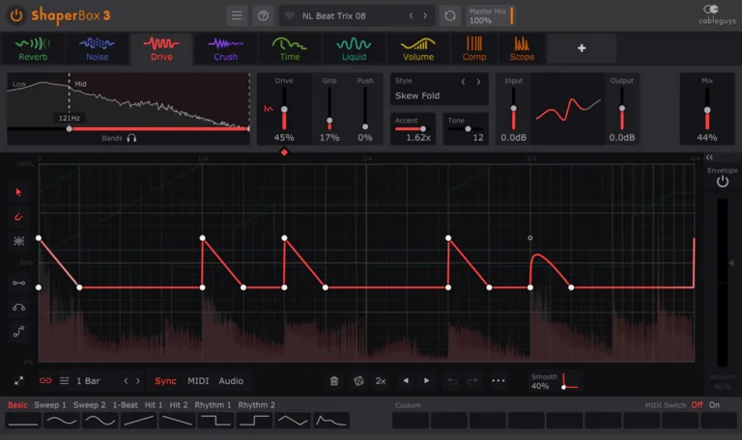Open the length list icon

[x=64, y=380]
